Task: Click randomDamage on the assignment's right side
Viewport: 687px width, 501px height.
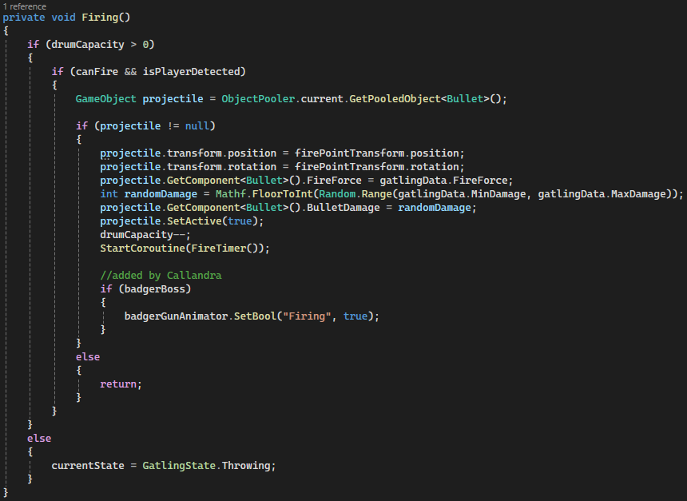Action: 435,208
